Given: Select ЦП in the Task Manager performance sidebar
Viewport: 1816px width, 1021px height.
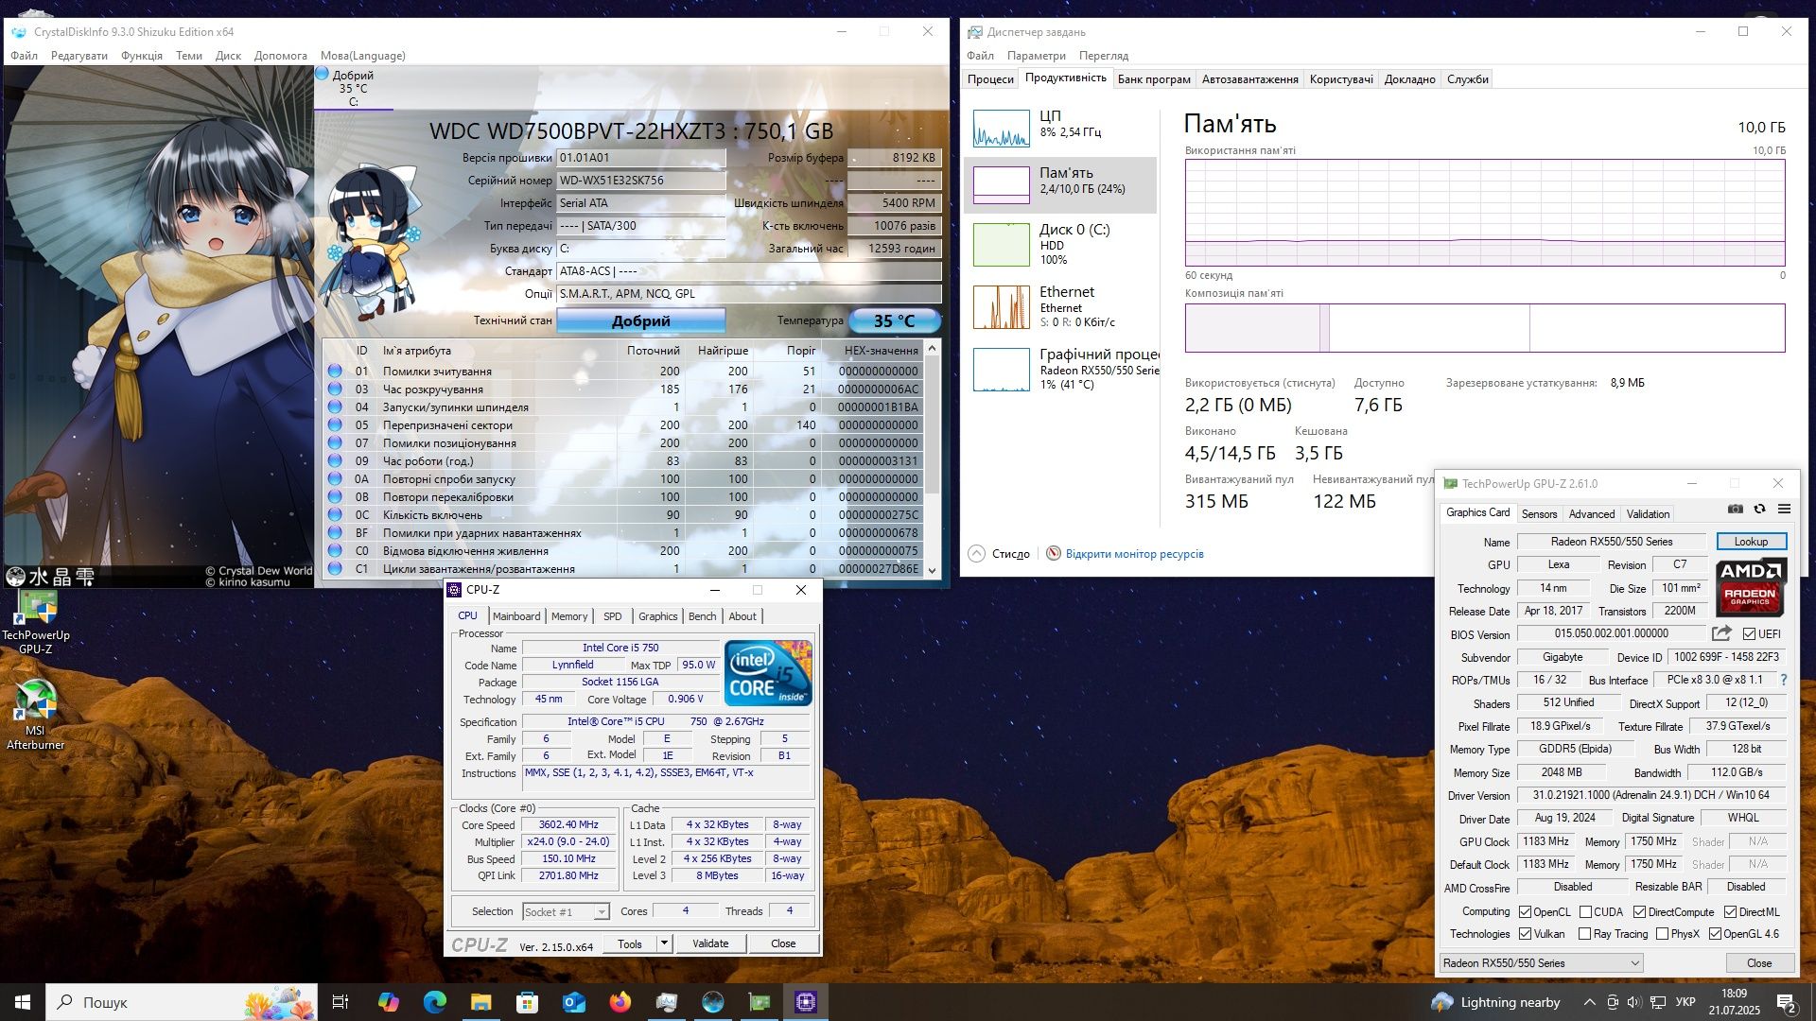Looking at the screenshot, I should [1061, 127].
